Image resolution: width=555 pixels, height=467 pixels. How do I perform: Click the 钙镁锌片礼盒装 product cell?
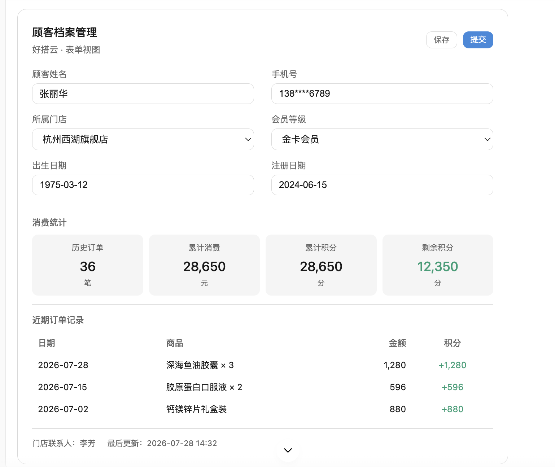click(196, 409)
